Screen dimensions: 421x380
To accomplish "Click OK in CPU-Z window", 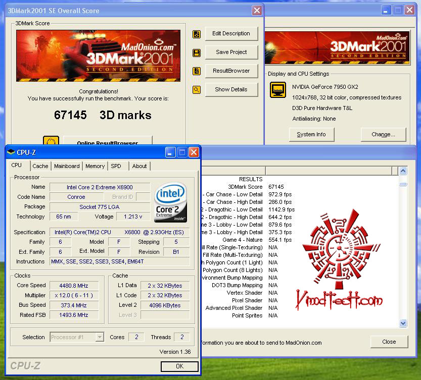I will (179, 366).
